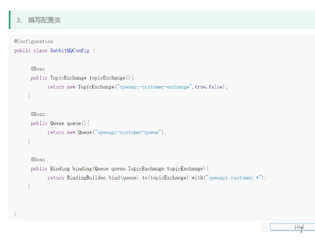Click the final closing brace of the class
The height and width of the screenshot is (241, 315).
pos(15,214)
